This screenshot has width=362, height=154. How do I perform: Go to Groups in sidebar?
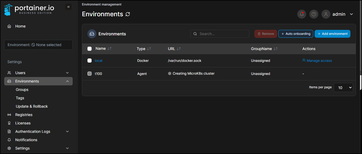[x=22, y=90]
